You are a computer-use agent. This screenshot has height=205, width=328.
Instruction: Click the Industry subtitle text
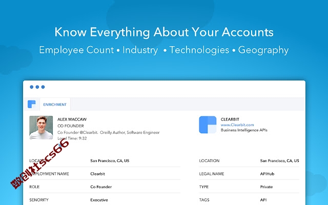pos(140,50)
